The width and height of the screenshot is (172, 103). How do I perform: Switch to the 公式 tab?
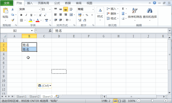57,3
